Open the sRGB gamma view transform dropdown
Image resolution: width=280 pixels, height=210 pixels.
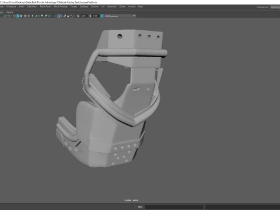(120, 16)
